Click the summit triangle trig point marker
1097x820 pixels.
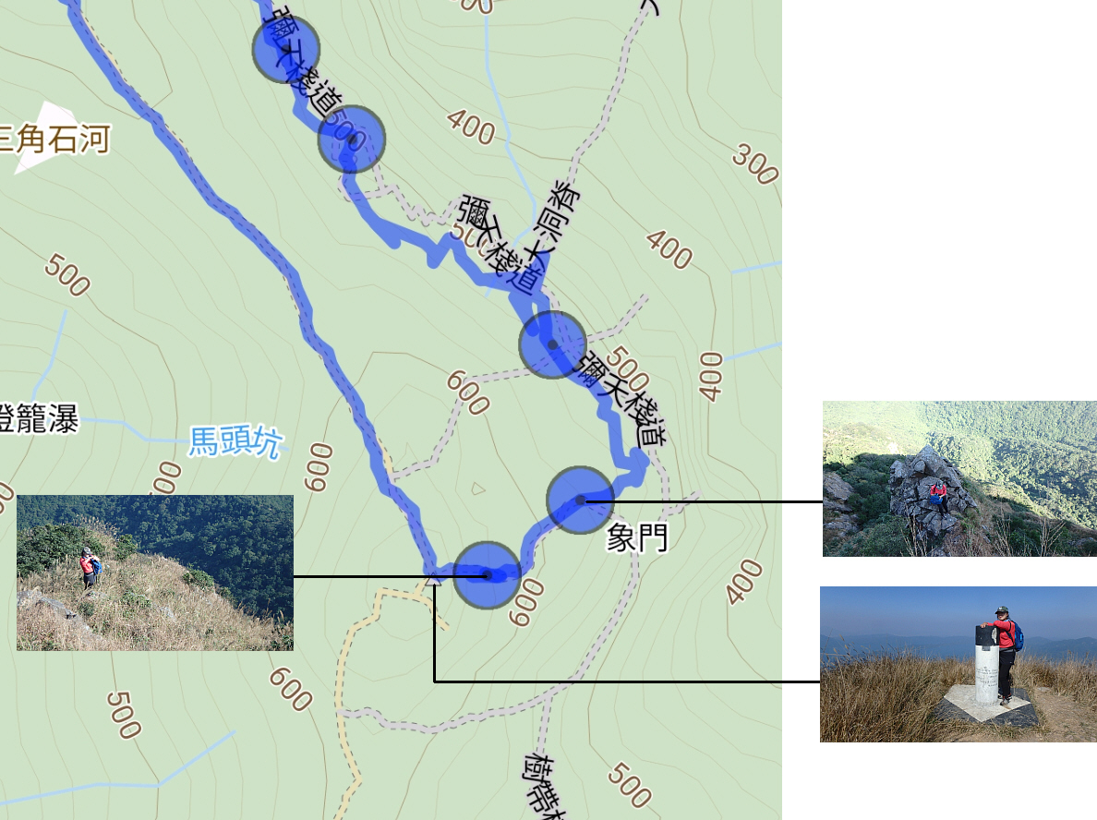pyautogui.click(x=434, y=579)
